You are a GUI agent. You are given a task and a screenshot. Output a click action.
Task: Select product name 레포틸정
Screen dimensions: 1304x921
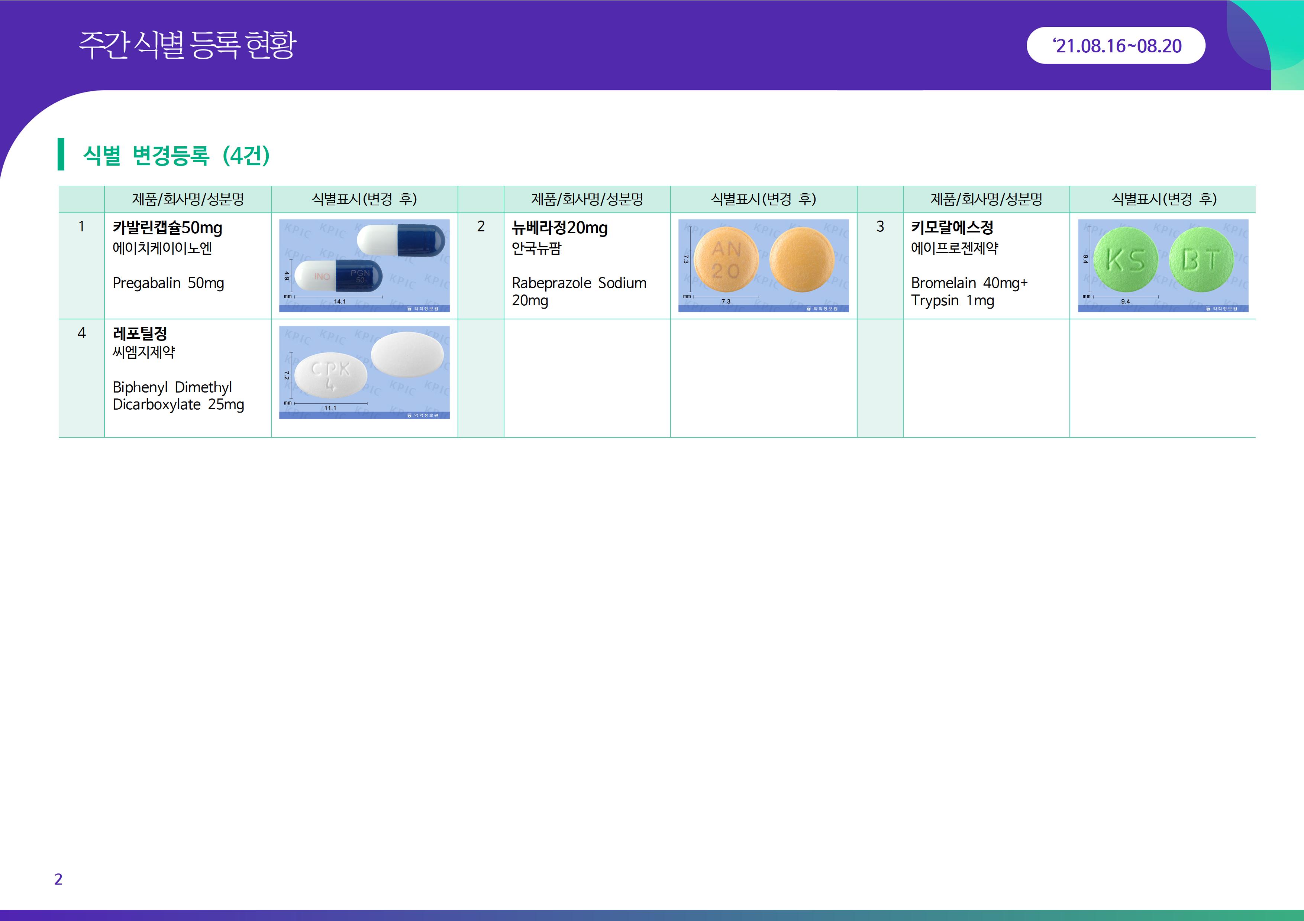pyautogui.click(x=140, y=333)
